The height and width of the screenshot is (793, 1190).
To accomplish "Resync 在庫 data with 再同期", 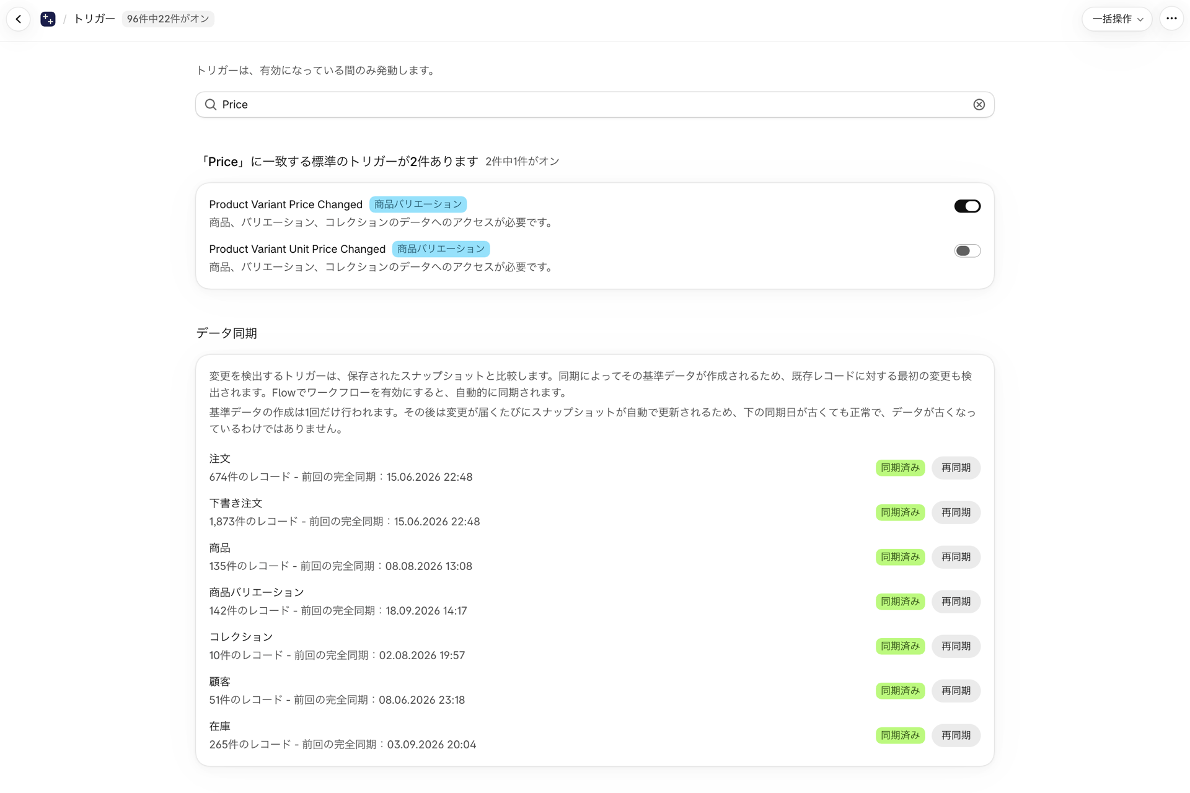I will tap(956, 735).
